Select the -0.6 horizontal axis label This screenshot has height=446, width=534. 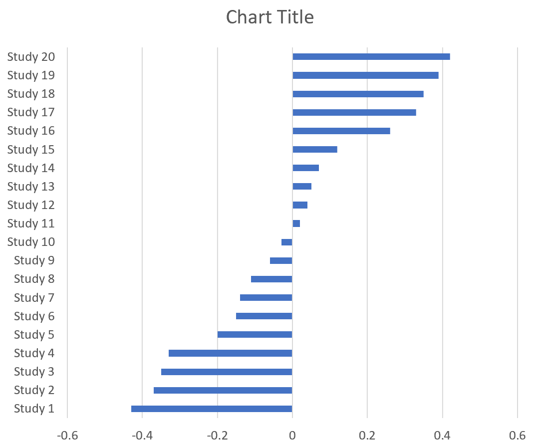coord(67,436)
